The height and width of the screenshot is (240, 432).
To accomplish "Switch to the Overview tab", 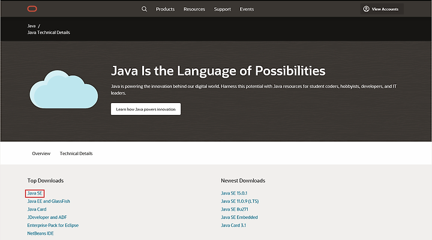I will click(x=41, y=153).
